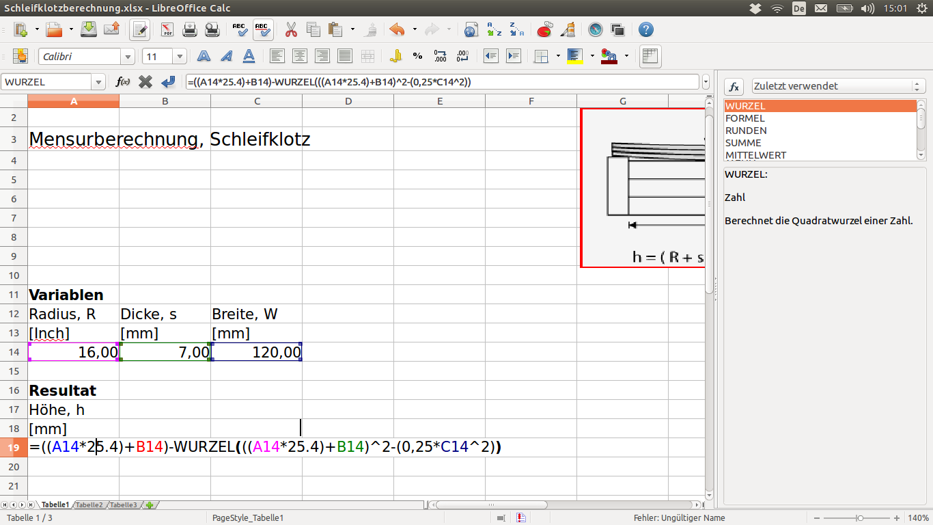Center cell content horizontally
Image resolution: width=933 pixels, height=525 pixels.
click(x=300, y=57)
